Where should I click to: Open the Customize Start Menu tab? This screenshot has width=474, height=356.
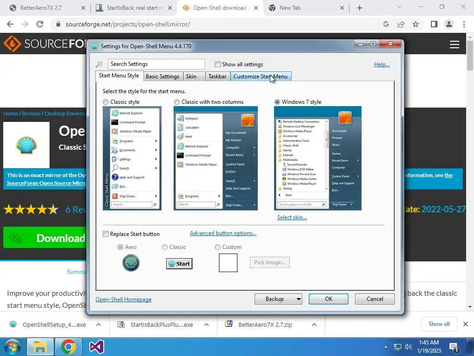click(261, 76)
